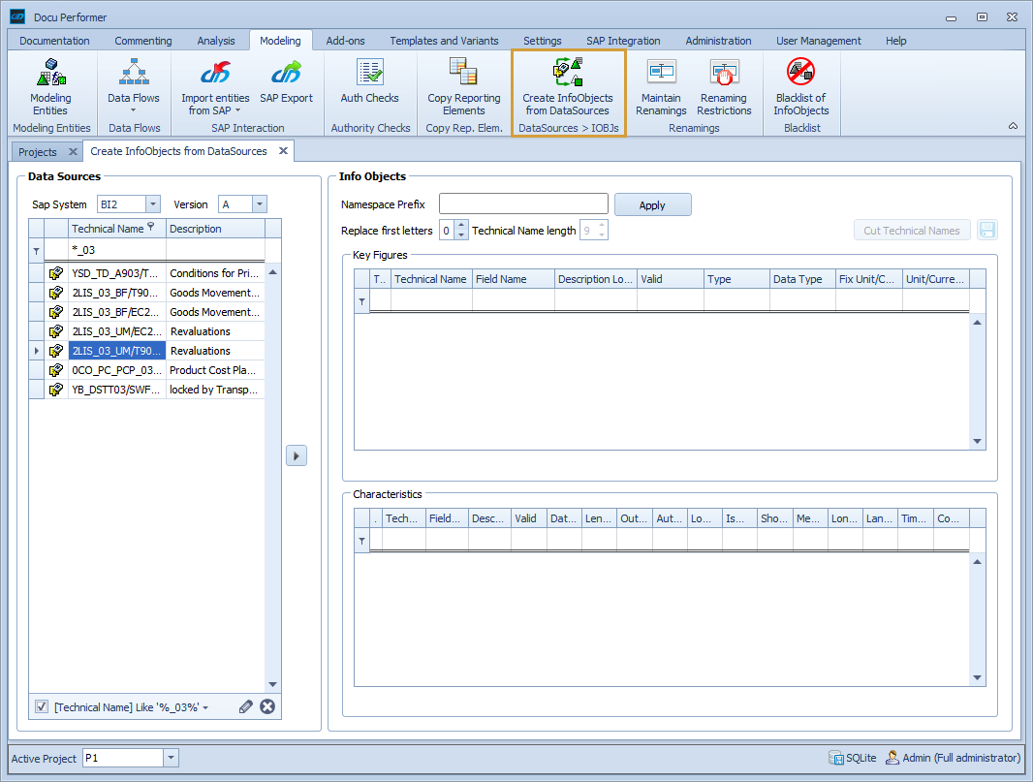Toggle the Technical Name filter checkbox

point(41,706)
